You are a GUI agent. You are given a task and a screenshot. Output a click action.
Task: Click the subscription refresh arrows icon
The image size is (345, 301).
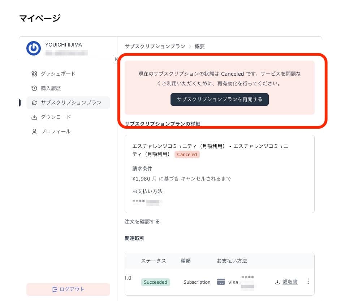(34, 103)
